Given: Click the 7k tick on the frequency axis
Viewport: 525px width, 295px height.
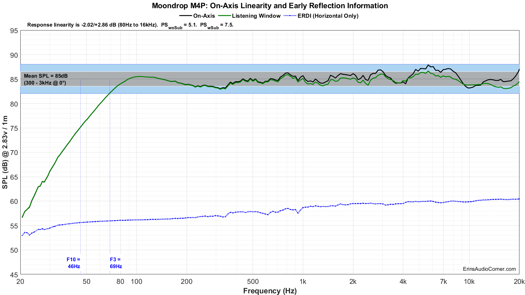Looking at the screenshot, I should (443, 282).
